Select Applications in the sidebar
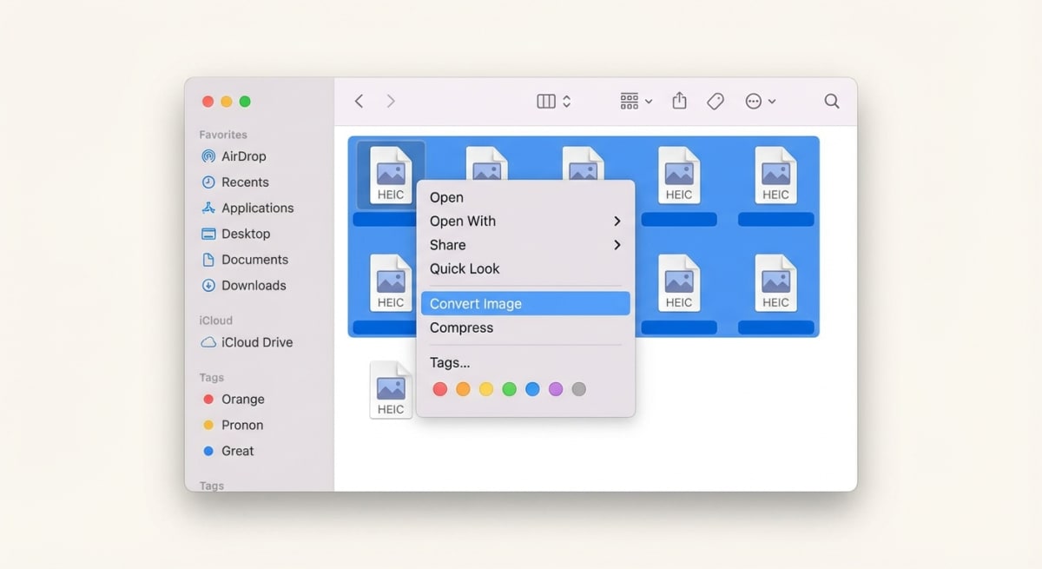The height and width of the screenshot is (569, 1042). [255, 208]
